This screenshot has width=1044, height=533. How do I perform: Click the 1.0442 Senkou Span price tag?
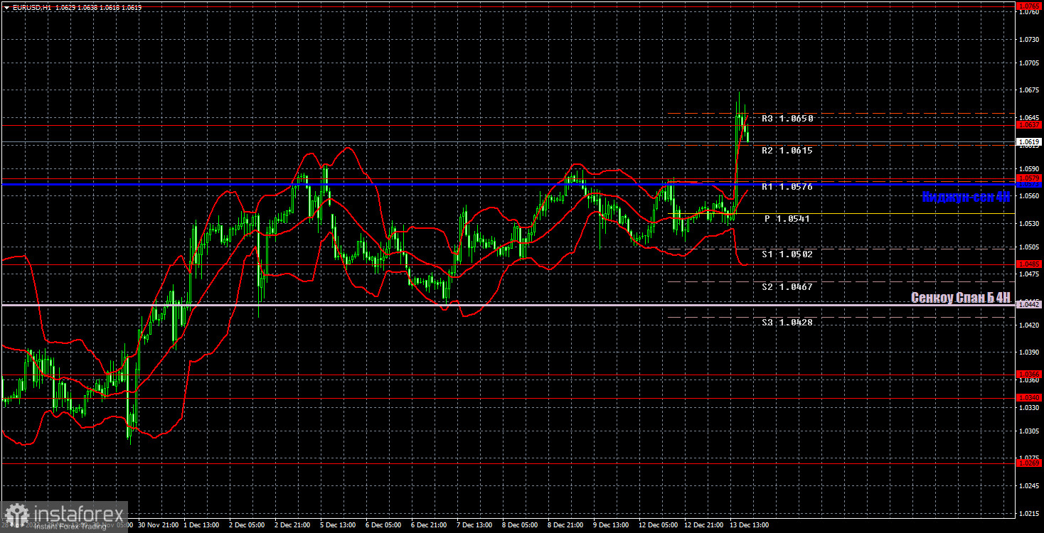pyautogui.click(x=1029, y=304)
